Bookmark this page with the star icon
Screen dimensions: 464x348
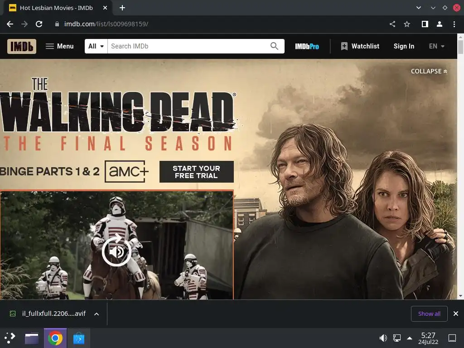tap(407, 24)
